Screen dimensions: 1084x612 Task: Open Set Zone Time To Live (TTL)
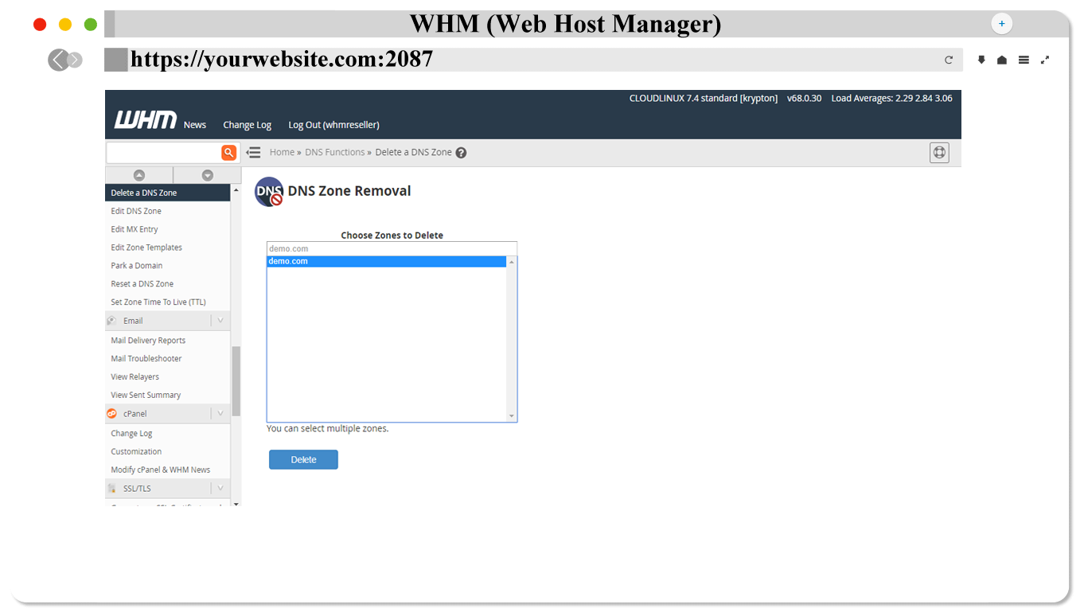pos(158,302)
